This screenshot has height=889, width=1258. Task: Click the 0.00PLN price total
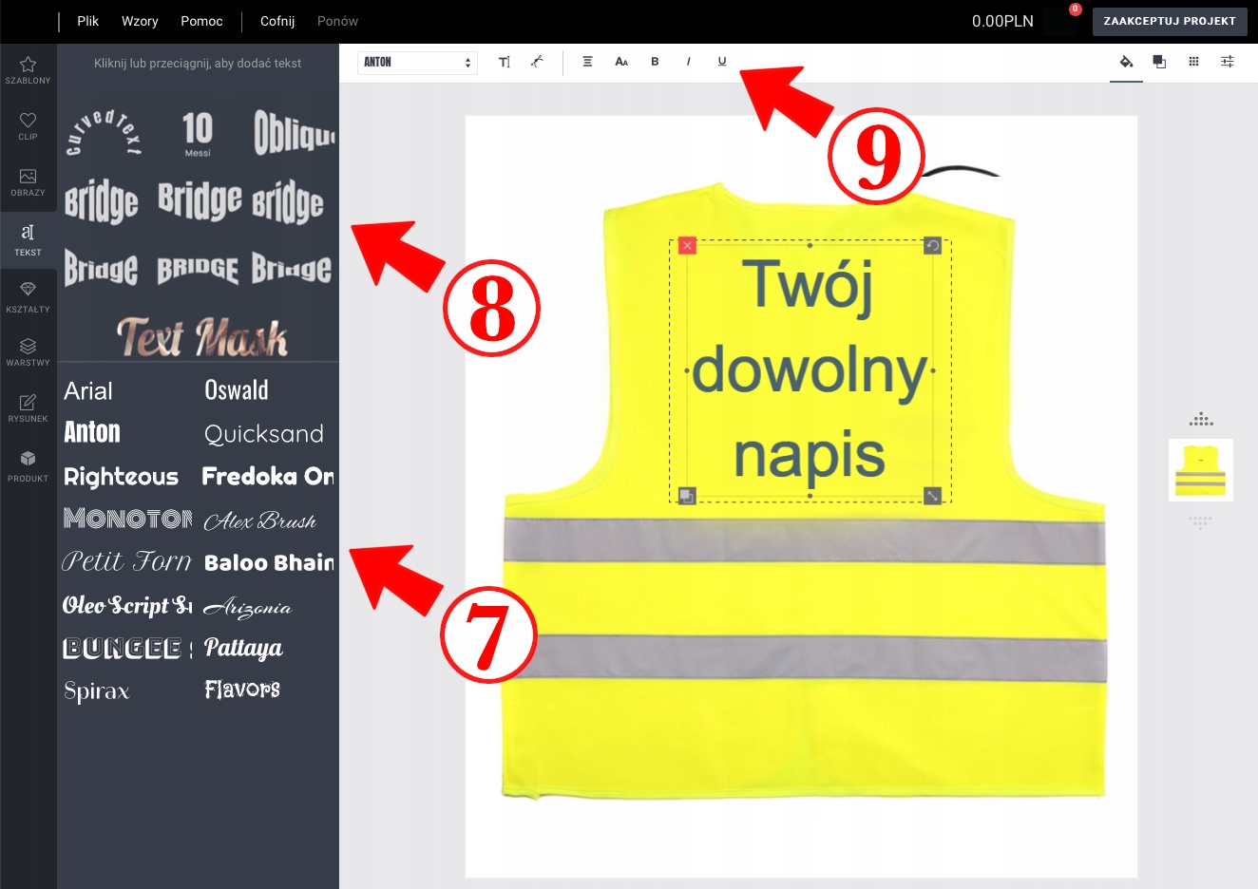pos(1002,21)
